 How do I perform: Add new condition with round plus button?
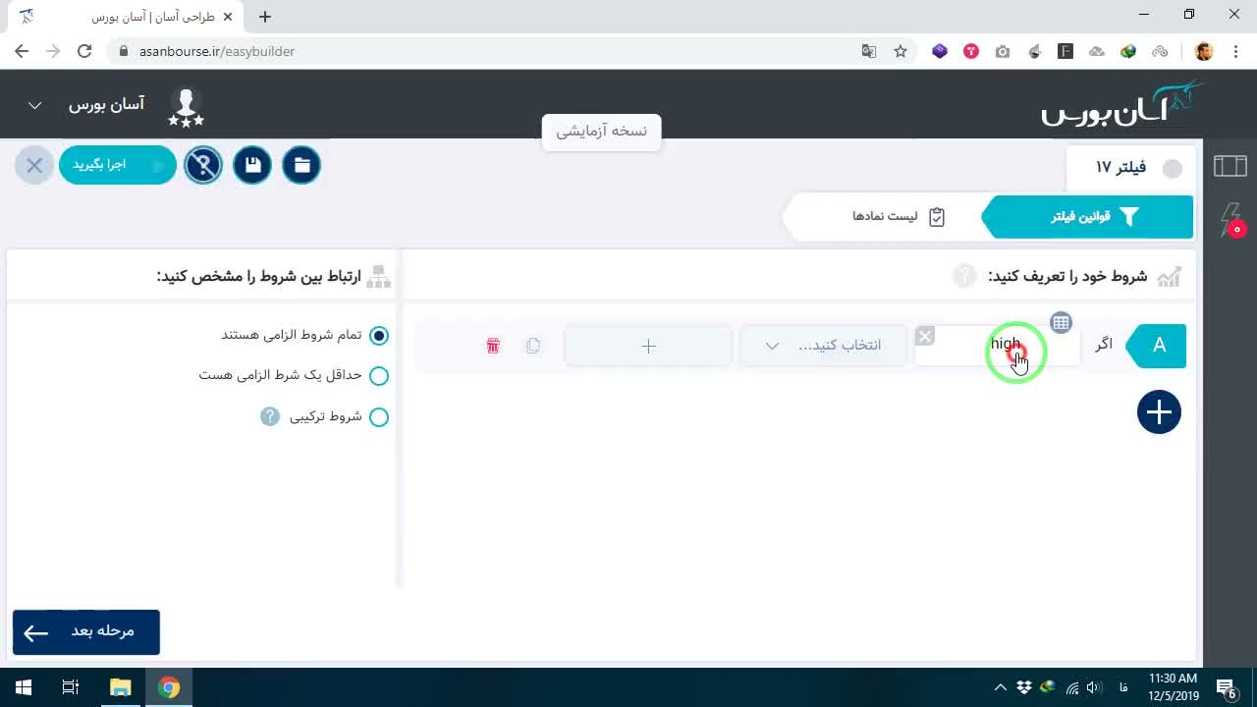pyautogui.click(x=1159, y=412)
